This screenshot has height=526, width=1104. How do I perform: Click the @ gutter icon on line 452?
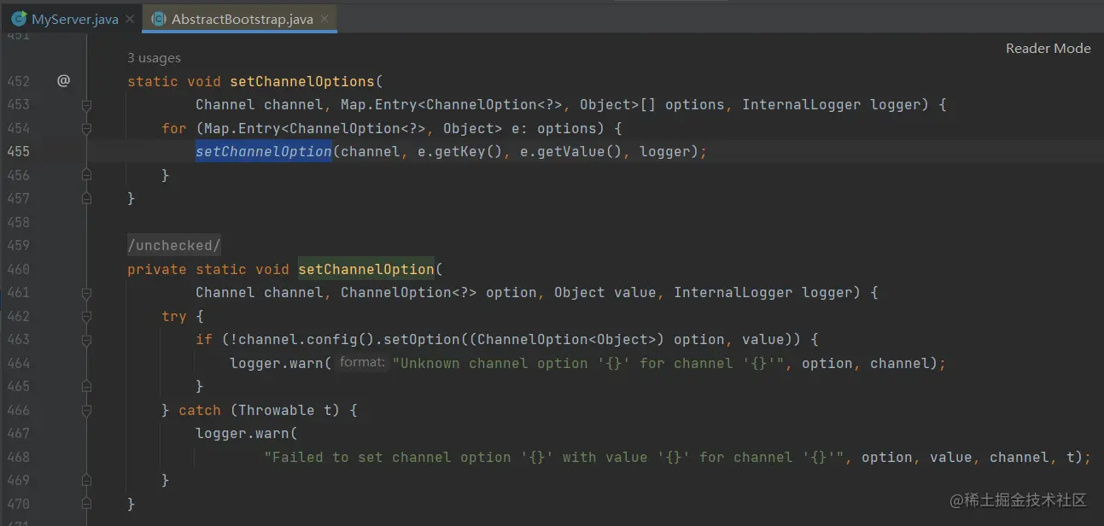63,81
